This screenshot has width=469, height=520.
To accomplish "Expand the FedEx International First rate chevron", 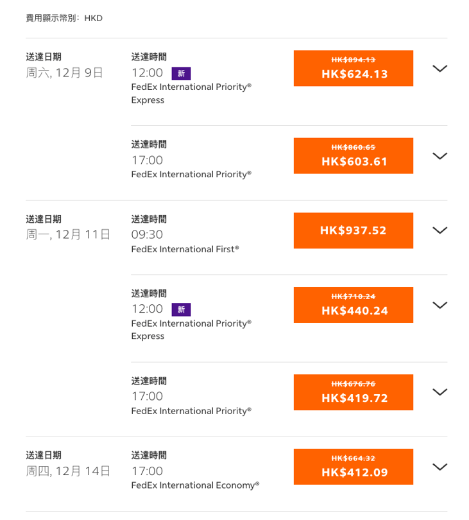I will coord(439,230).
